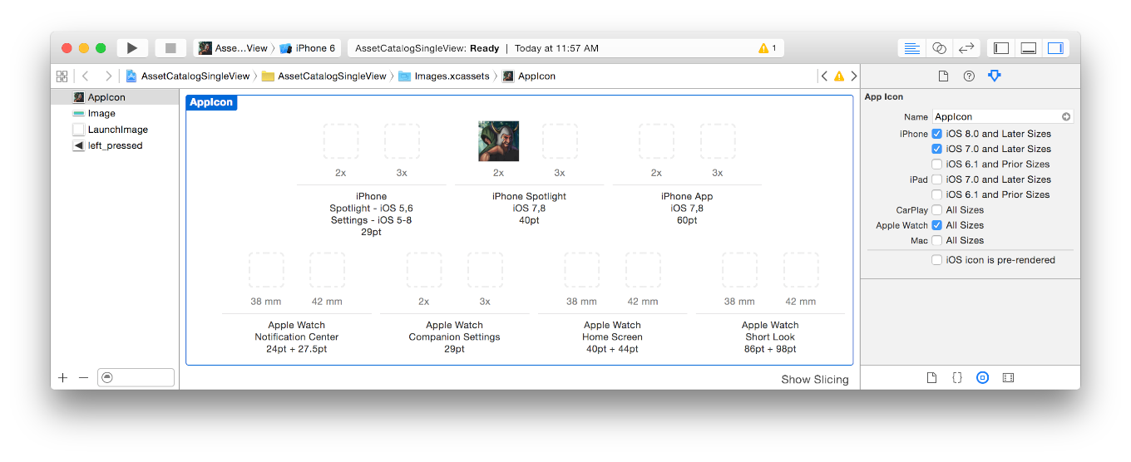The height and width of the screenshot is (462, 1131).
Task: Open the iPhone 6 device selector
Action: click(x=308, y=48)
